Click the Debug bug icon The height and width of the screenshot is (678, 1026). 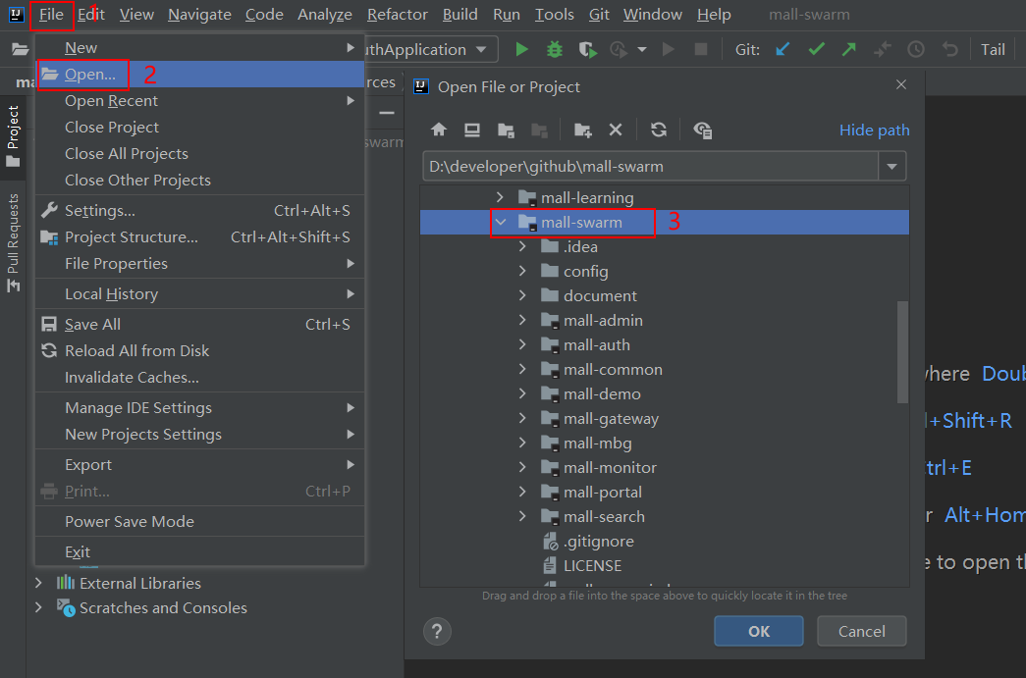[554, 50]
